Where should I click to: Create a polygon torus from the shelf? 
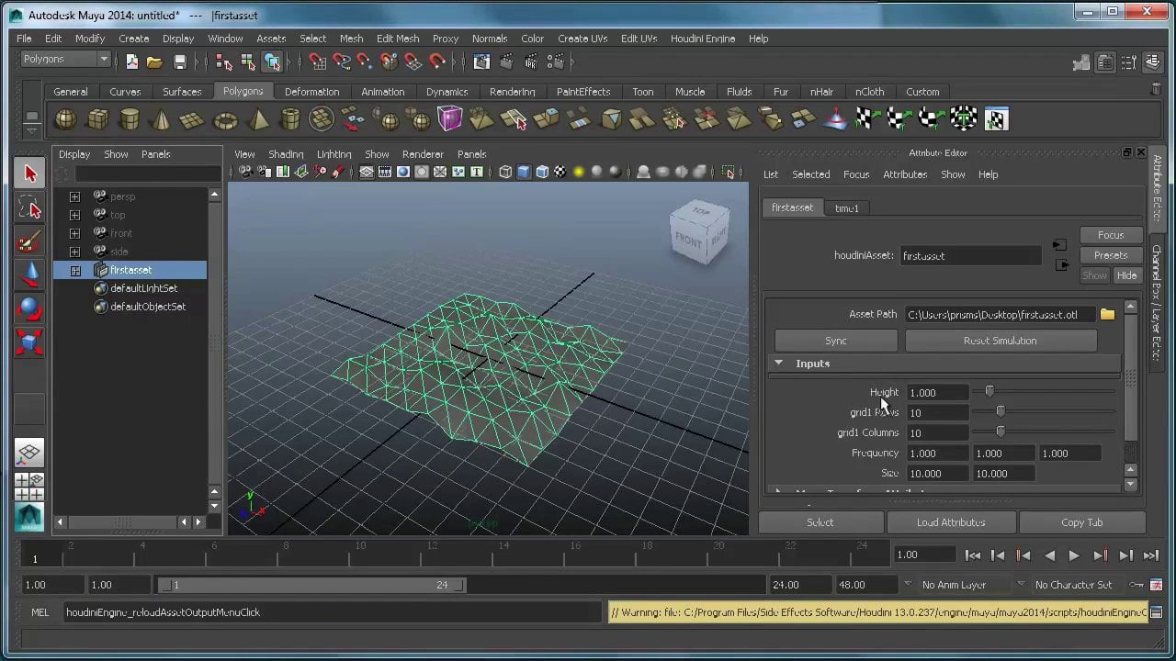(x=225, y=119)
